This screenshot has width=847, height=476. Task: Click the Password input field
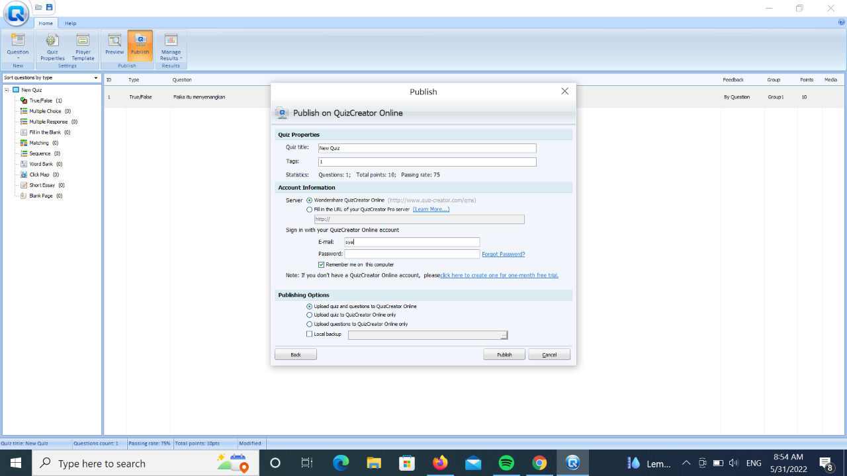tap(412, 254)
